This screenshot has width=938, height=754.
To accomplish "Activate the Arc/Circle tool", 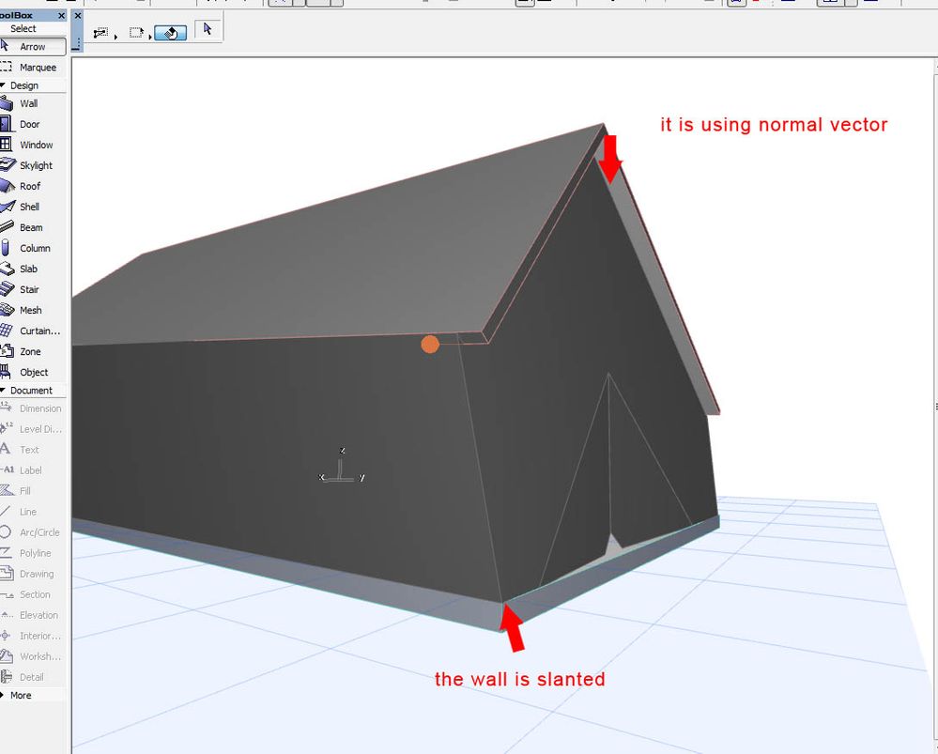I will point(32,532).
